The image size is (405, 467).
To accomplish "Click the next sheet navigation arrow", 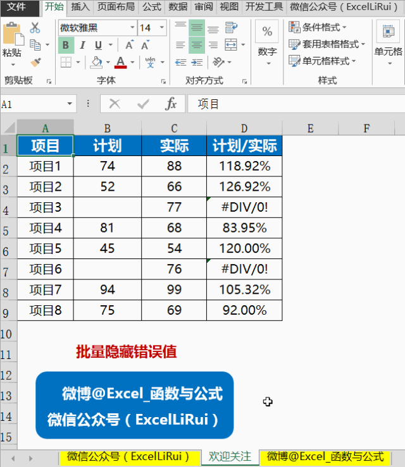I will pos(31,458).
